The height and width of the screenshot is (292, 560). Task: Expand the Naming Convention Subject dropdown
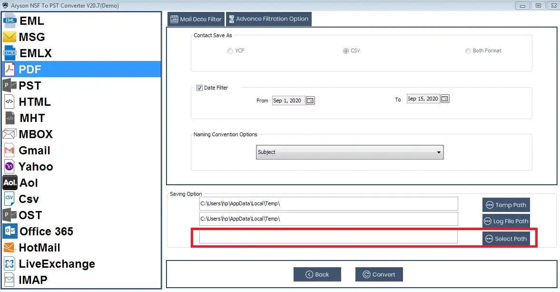click(x=350, y=152)
